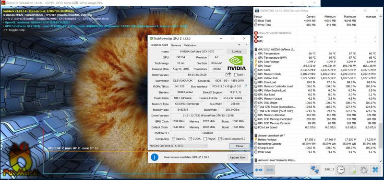This screenshot has height=180, width=384.
Task: Click the HWiNFO network computers icon
Action: pyautogui.click(x=315, y=169)
